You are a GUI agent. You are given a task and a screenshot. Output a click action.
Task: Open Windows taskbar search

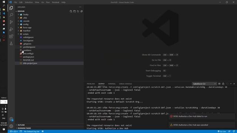tap(4, 6)
